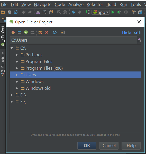Click the red Delete icon
This screenshot has width=146, height=154.
47,32
